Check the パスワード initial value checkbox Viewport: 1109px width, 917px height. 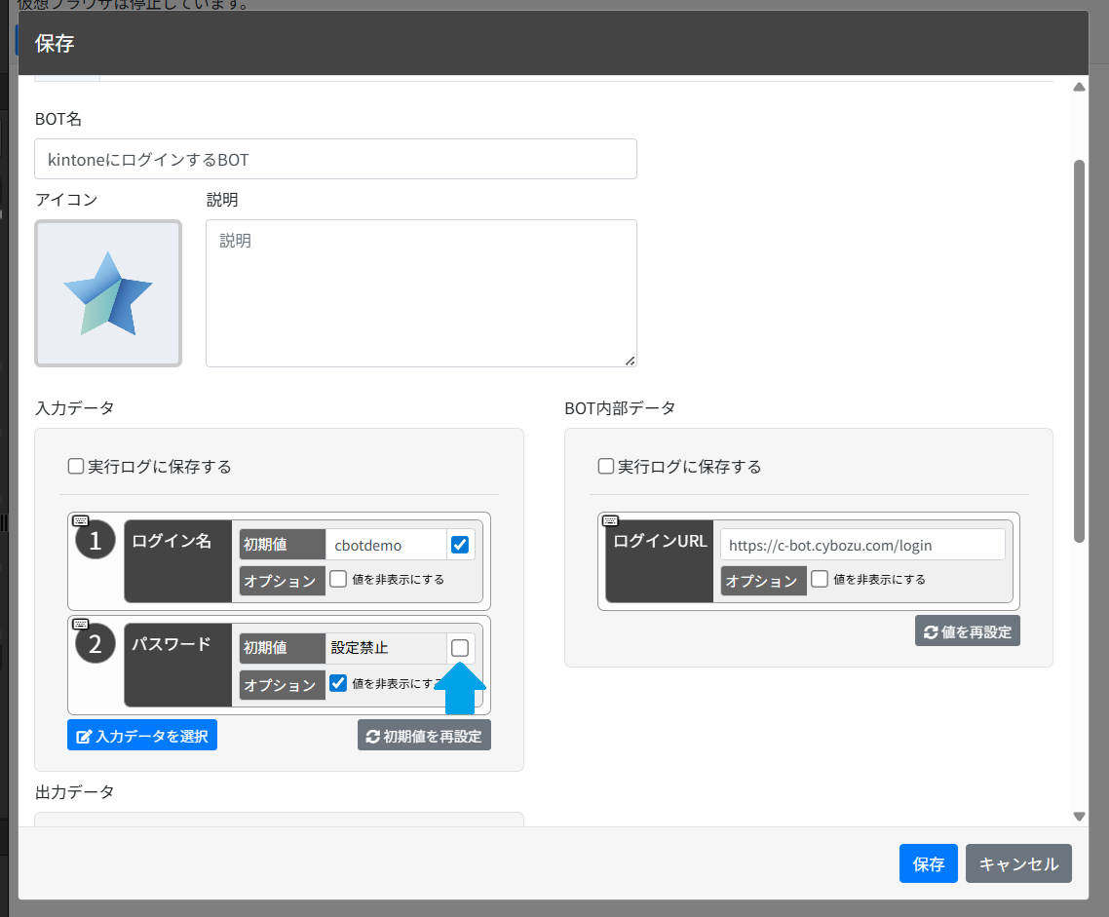[460, 648]
